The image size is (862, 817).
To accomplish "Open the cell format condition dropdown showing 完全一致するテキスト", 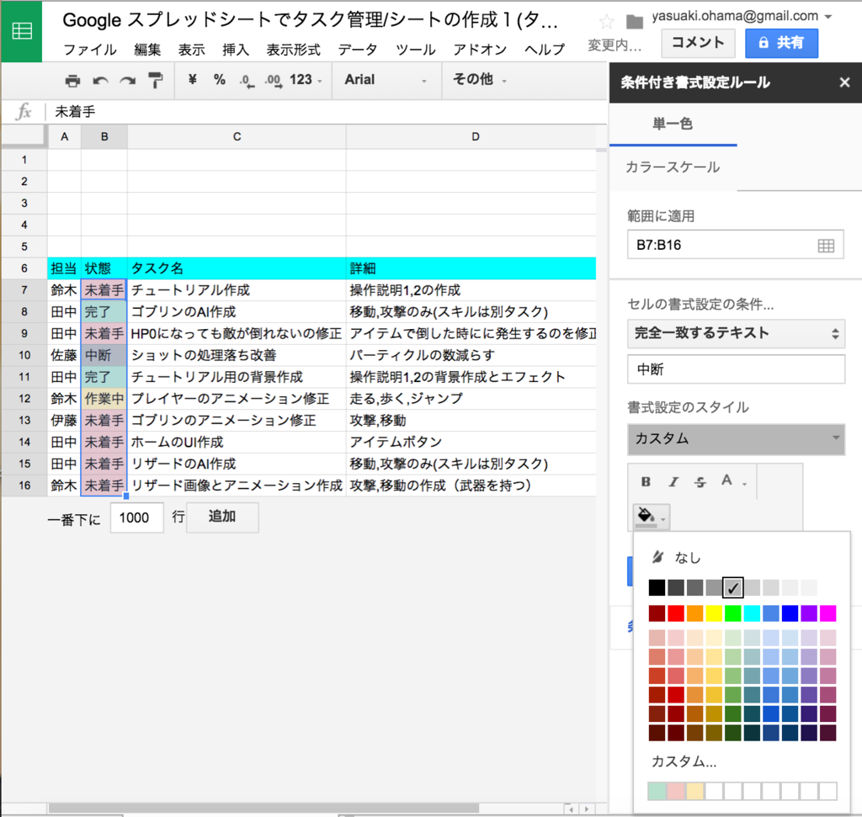I will [x=736, y=334].
